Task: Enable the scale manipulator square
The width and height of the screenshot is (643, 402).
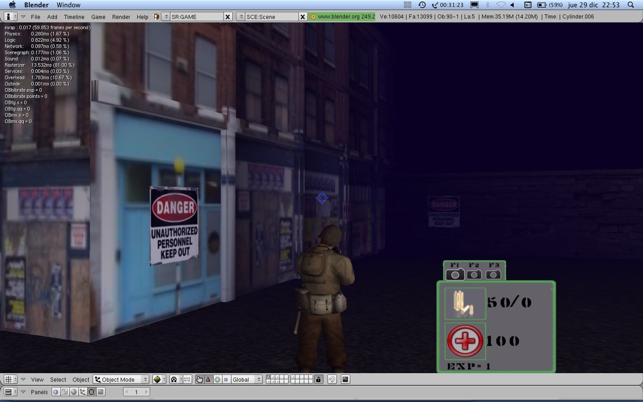Action: pos(226,379)
